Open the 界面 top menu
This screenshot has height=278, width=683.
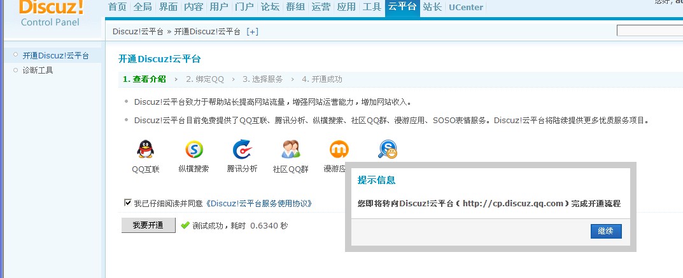point(168,7)
